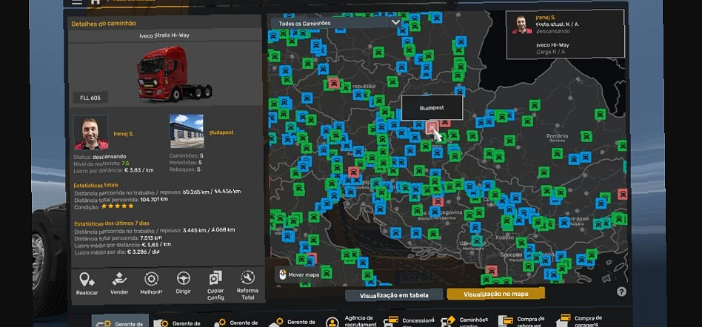The height and width of the screenshot is (327, 702).
Task: Select the highlighted Gerente de tab
Action: point(120,323)
